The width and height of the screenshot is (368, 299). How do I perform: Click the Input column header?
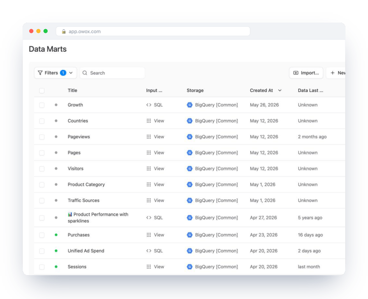click(154, 90)
